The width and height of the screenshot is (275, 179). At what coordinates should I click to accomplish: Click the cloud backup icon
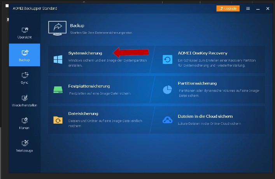[x=168, y=120]
